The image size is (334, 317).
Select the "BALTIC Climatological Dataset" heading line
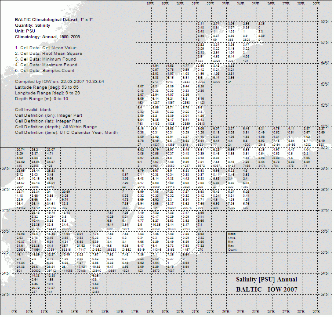(x=54, y=20)
